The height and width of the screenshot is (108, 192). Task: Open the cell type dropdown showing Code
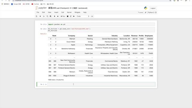pyautogui.click(x=83, y=16)
